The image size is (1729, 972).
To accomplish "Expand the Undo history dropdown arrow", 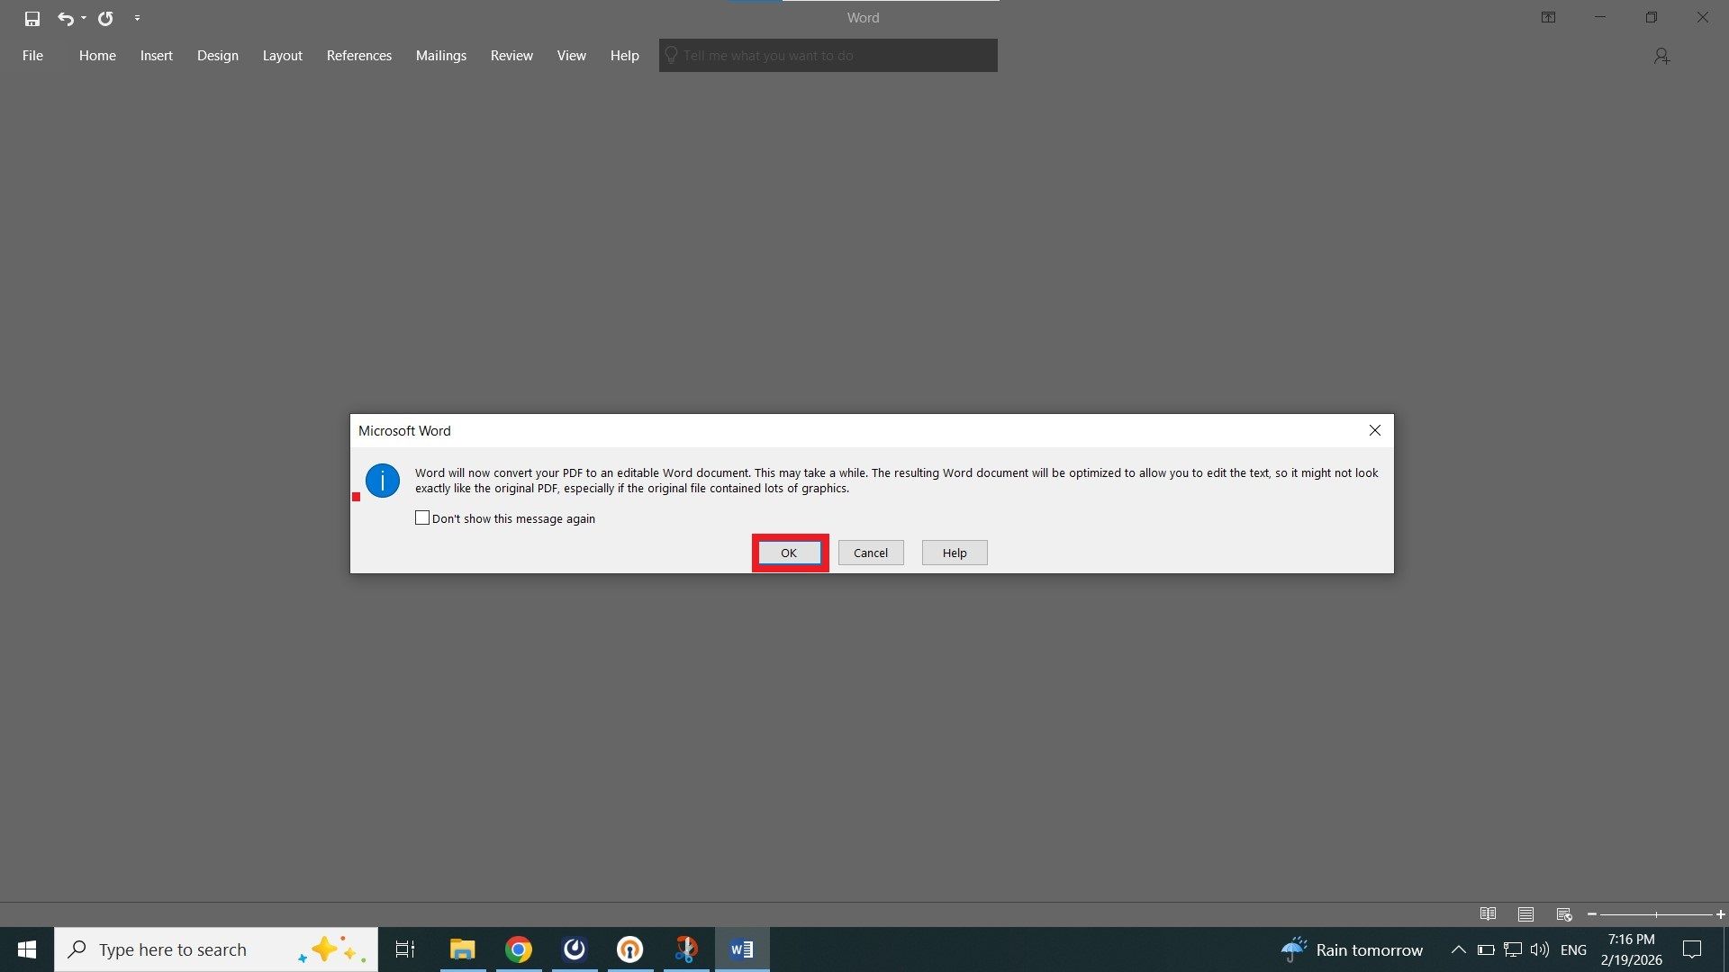I will tap(84, 18).
